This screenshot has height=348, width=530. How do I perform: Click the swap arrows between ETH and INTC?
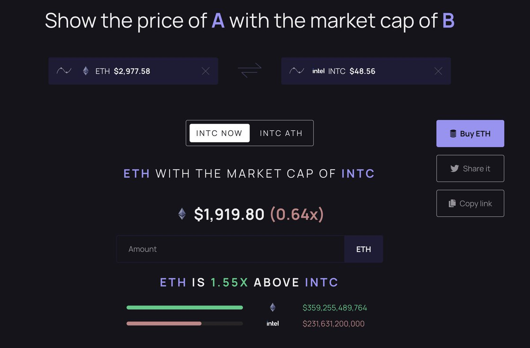click(250, 71)
